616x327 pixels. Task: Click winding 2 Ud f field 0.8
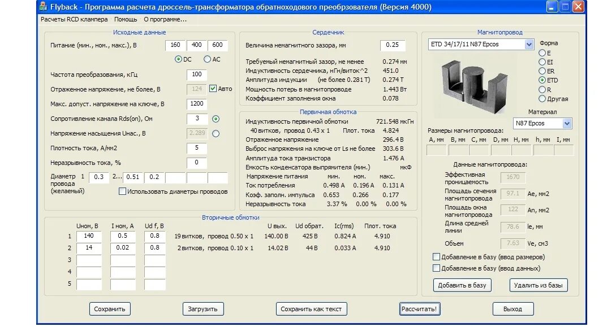coord(155,248)
